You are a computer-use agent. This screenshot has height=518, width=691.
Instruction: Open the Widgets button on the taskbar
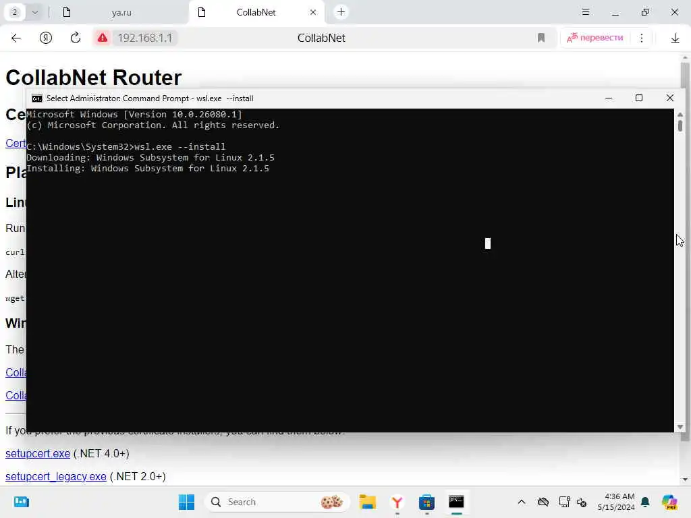(21, 502)
